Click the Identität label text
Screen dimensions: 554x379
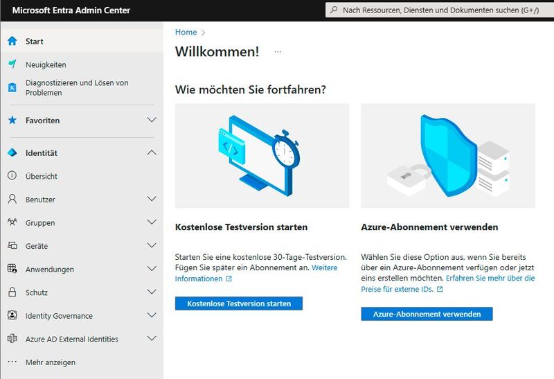click(42, 153)
